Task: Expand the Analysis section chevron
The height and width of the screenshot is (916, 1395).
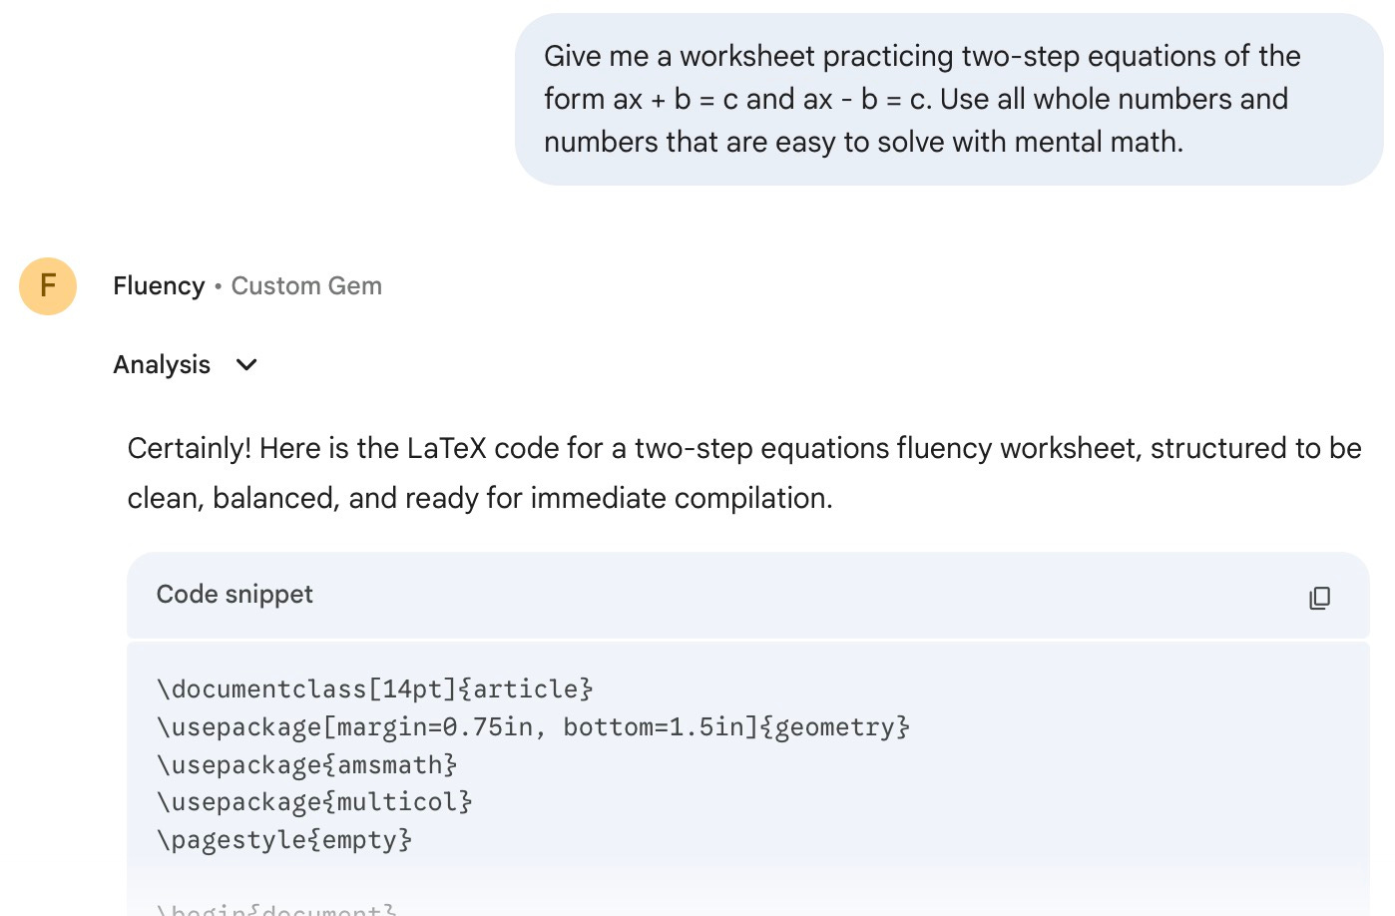Action: click(246, 365)
